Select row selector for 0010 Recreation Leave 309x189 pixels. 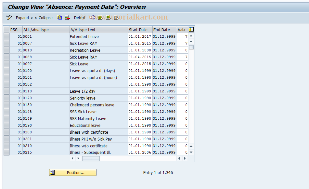click(x=6, y=50)
